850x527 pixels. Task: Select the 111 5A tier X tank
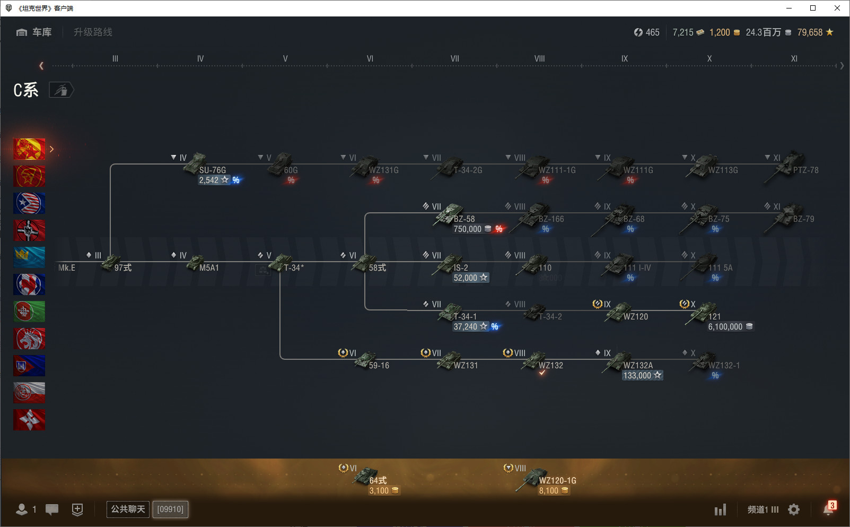point(708,265)
